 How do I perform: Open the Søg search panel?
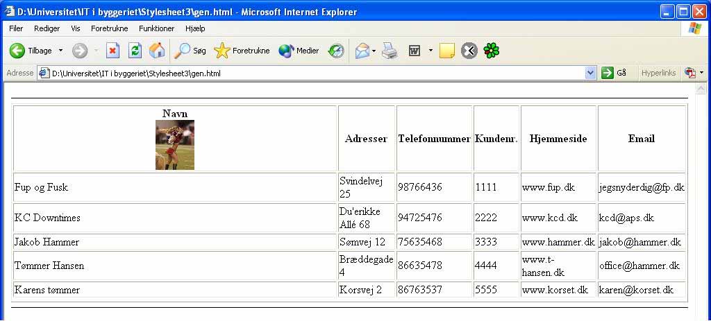click(190, 51)
